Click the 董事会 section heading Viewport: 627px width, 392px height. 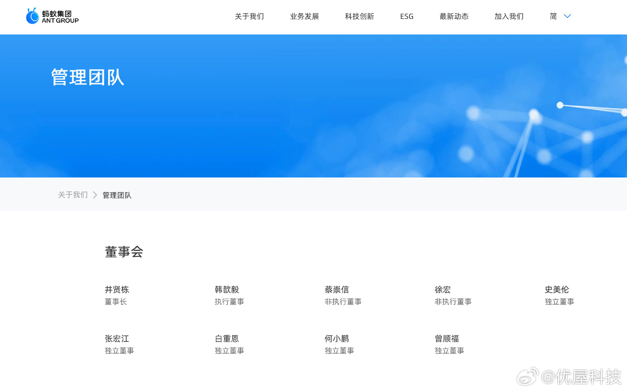(x=124, y=252)
